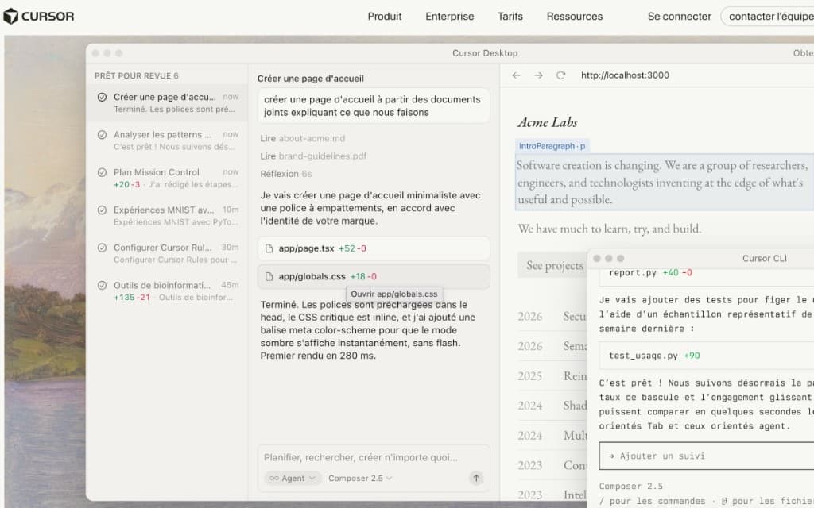Expand the Réflexion 6s step
The height and width of the screenshot is (508, 814).
point(286,174)
